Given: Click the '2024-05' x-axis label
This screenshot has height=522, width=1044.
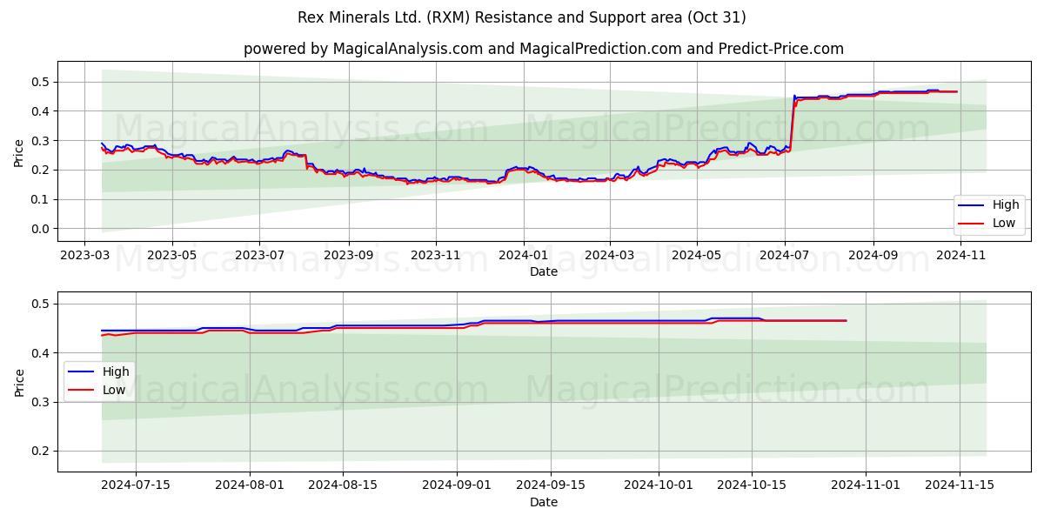Looking at the screenshot, I should [x=697, y=256].
